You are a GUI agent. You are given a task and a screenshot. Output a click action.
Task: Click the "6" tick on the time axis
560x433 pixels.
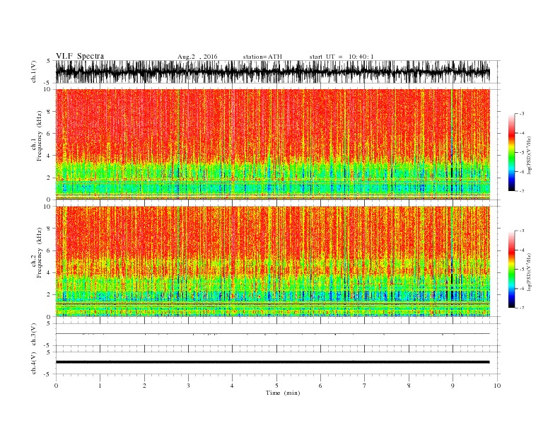pyautogui.click(x=320, y=386)
